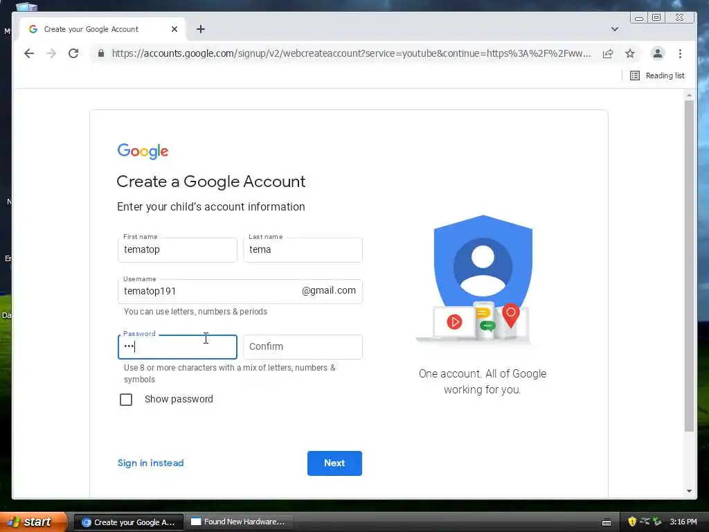The height and width of the screenshot is (532, 709).
Task: Select the Create your Google Account tab
Action: point(103,29)
